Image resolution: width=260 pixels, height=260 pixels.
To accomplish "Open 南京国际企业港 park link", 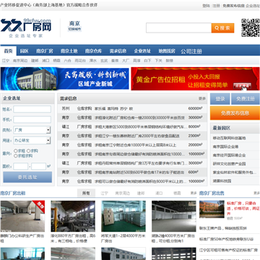I will (225, 147).
